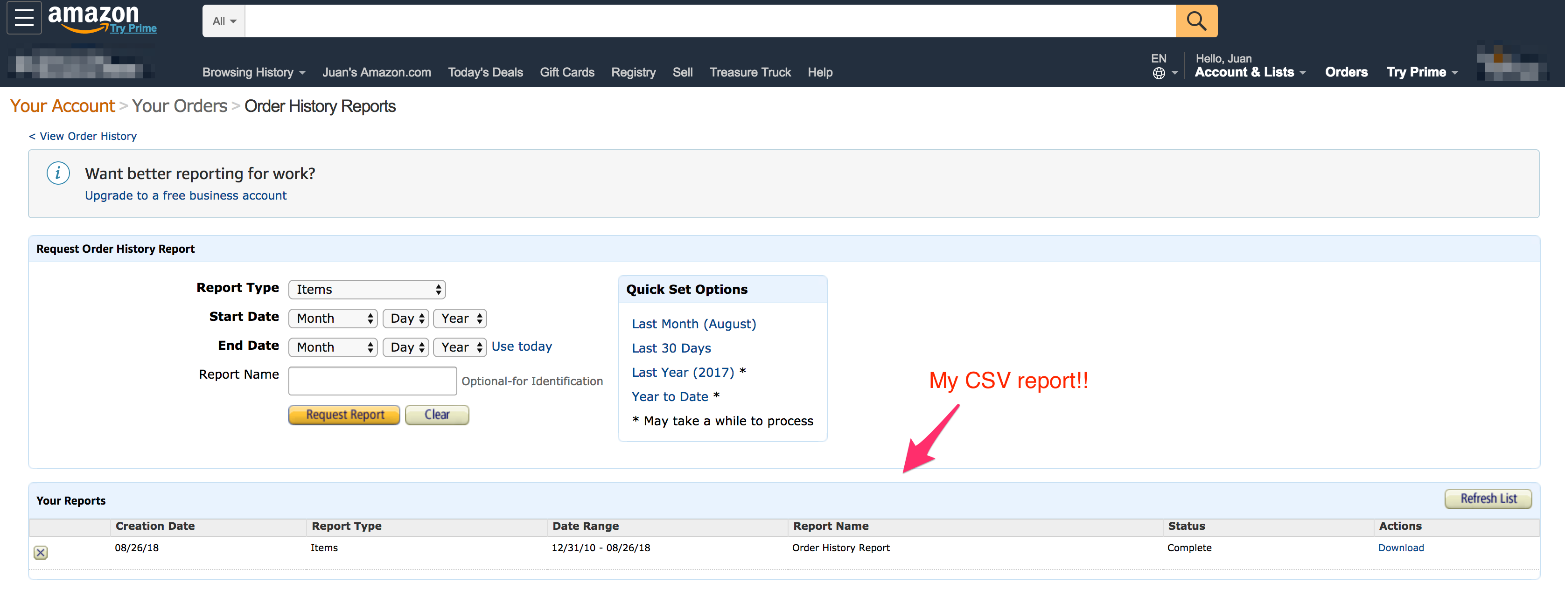Click the Order History Report name cell
This screenshot has height=610, width=1565.
tap(841, 548)
